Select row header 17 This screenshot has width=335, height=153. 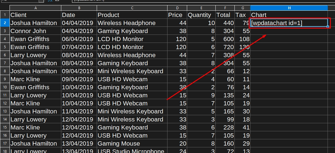click(5, 143)
